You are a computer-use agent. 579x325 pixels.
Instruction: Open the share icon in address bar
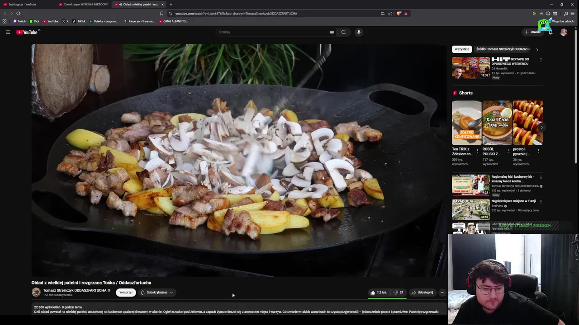click(x=390, y=14)
